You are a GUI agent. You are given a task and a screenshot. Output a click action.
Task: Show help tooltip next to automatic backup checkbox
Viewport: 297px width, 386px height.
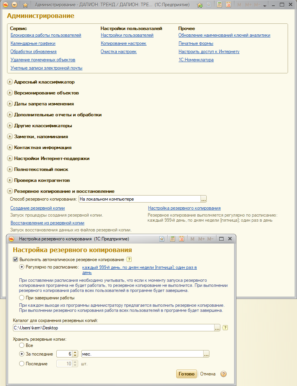coord(129,260)
